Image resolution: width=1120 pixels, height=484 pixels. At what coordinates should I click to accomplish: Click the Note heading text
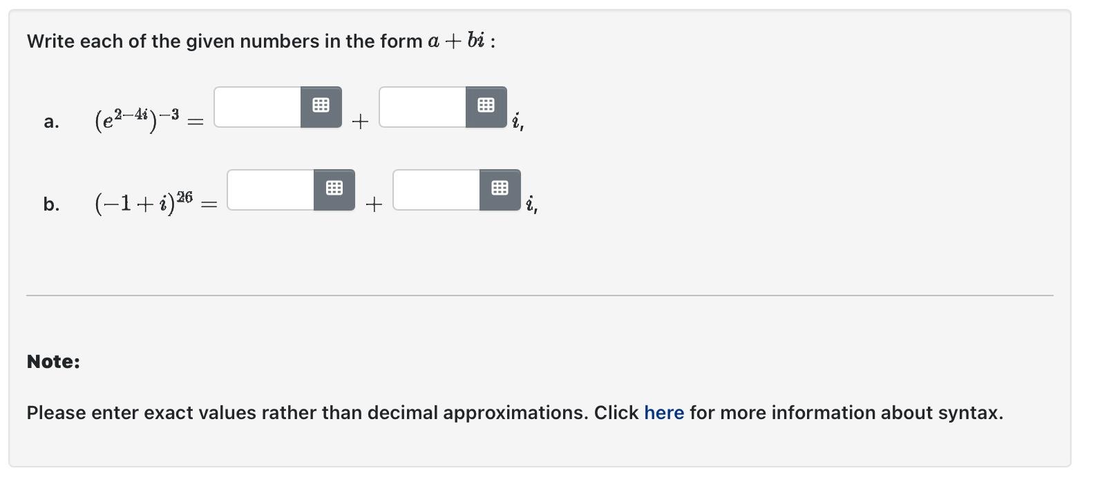click(x=53, y=361)
